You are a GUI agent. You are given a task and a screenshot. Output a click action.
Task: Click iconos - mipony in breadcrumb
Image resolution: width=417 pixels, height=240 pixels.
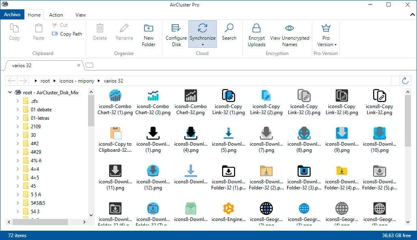point(77,81)
